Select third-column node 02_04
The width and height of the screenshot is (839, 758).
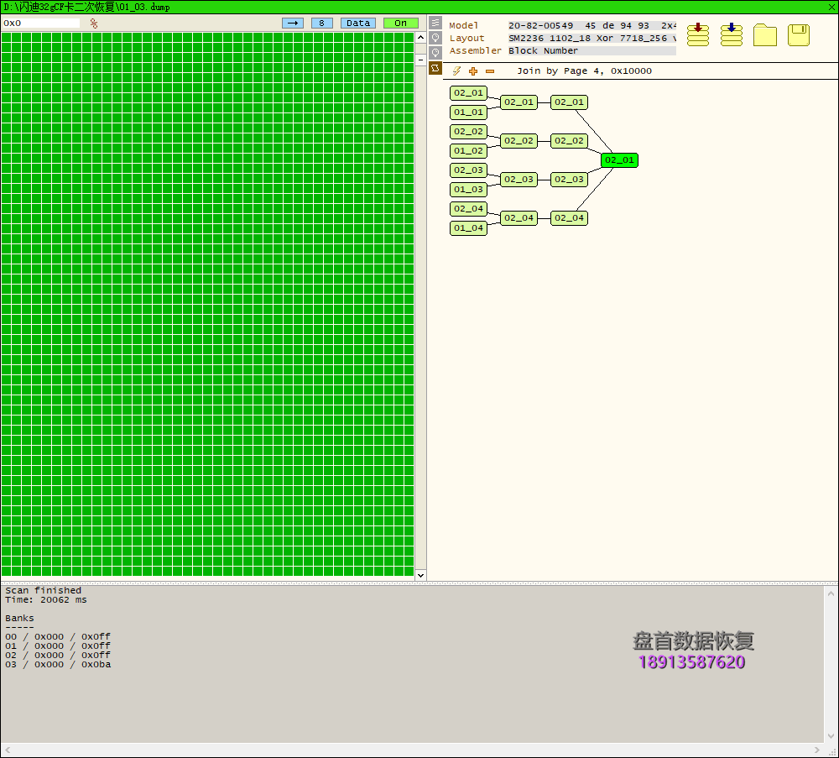569,218
